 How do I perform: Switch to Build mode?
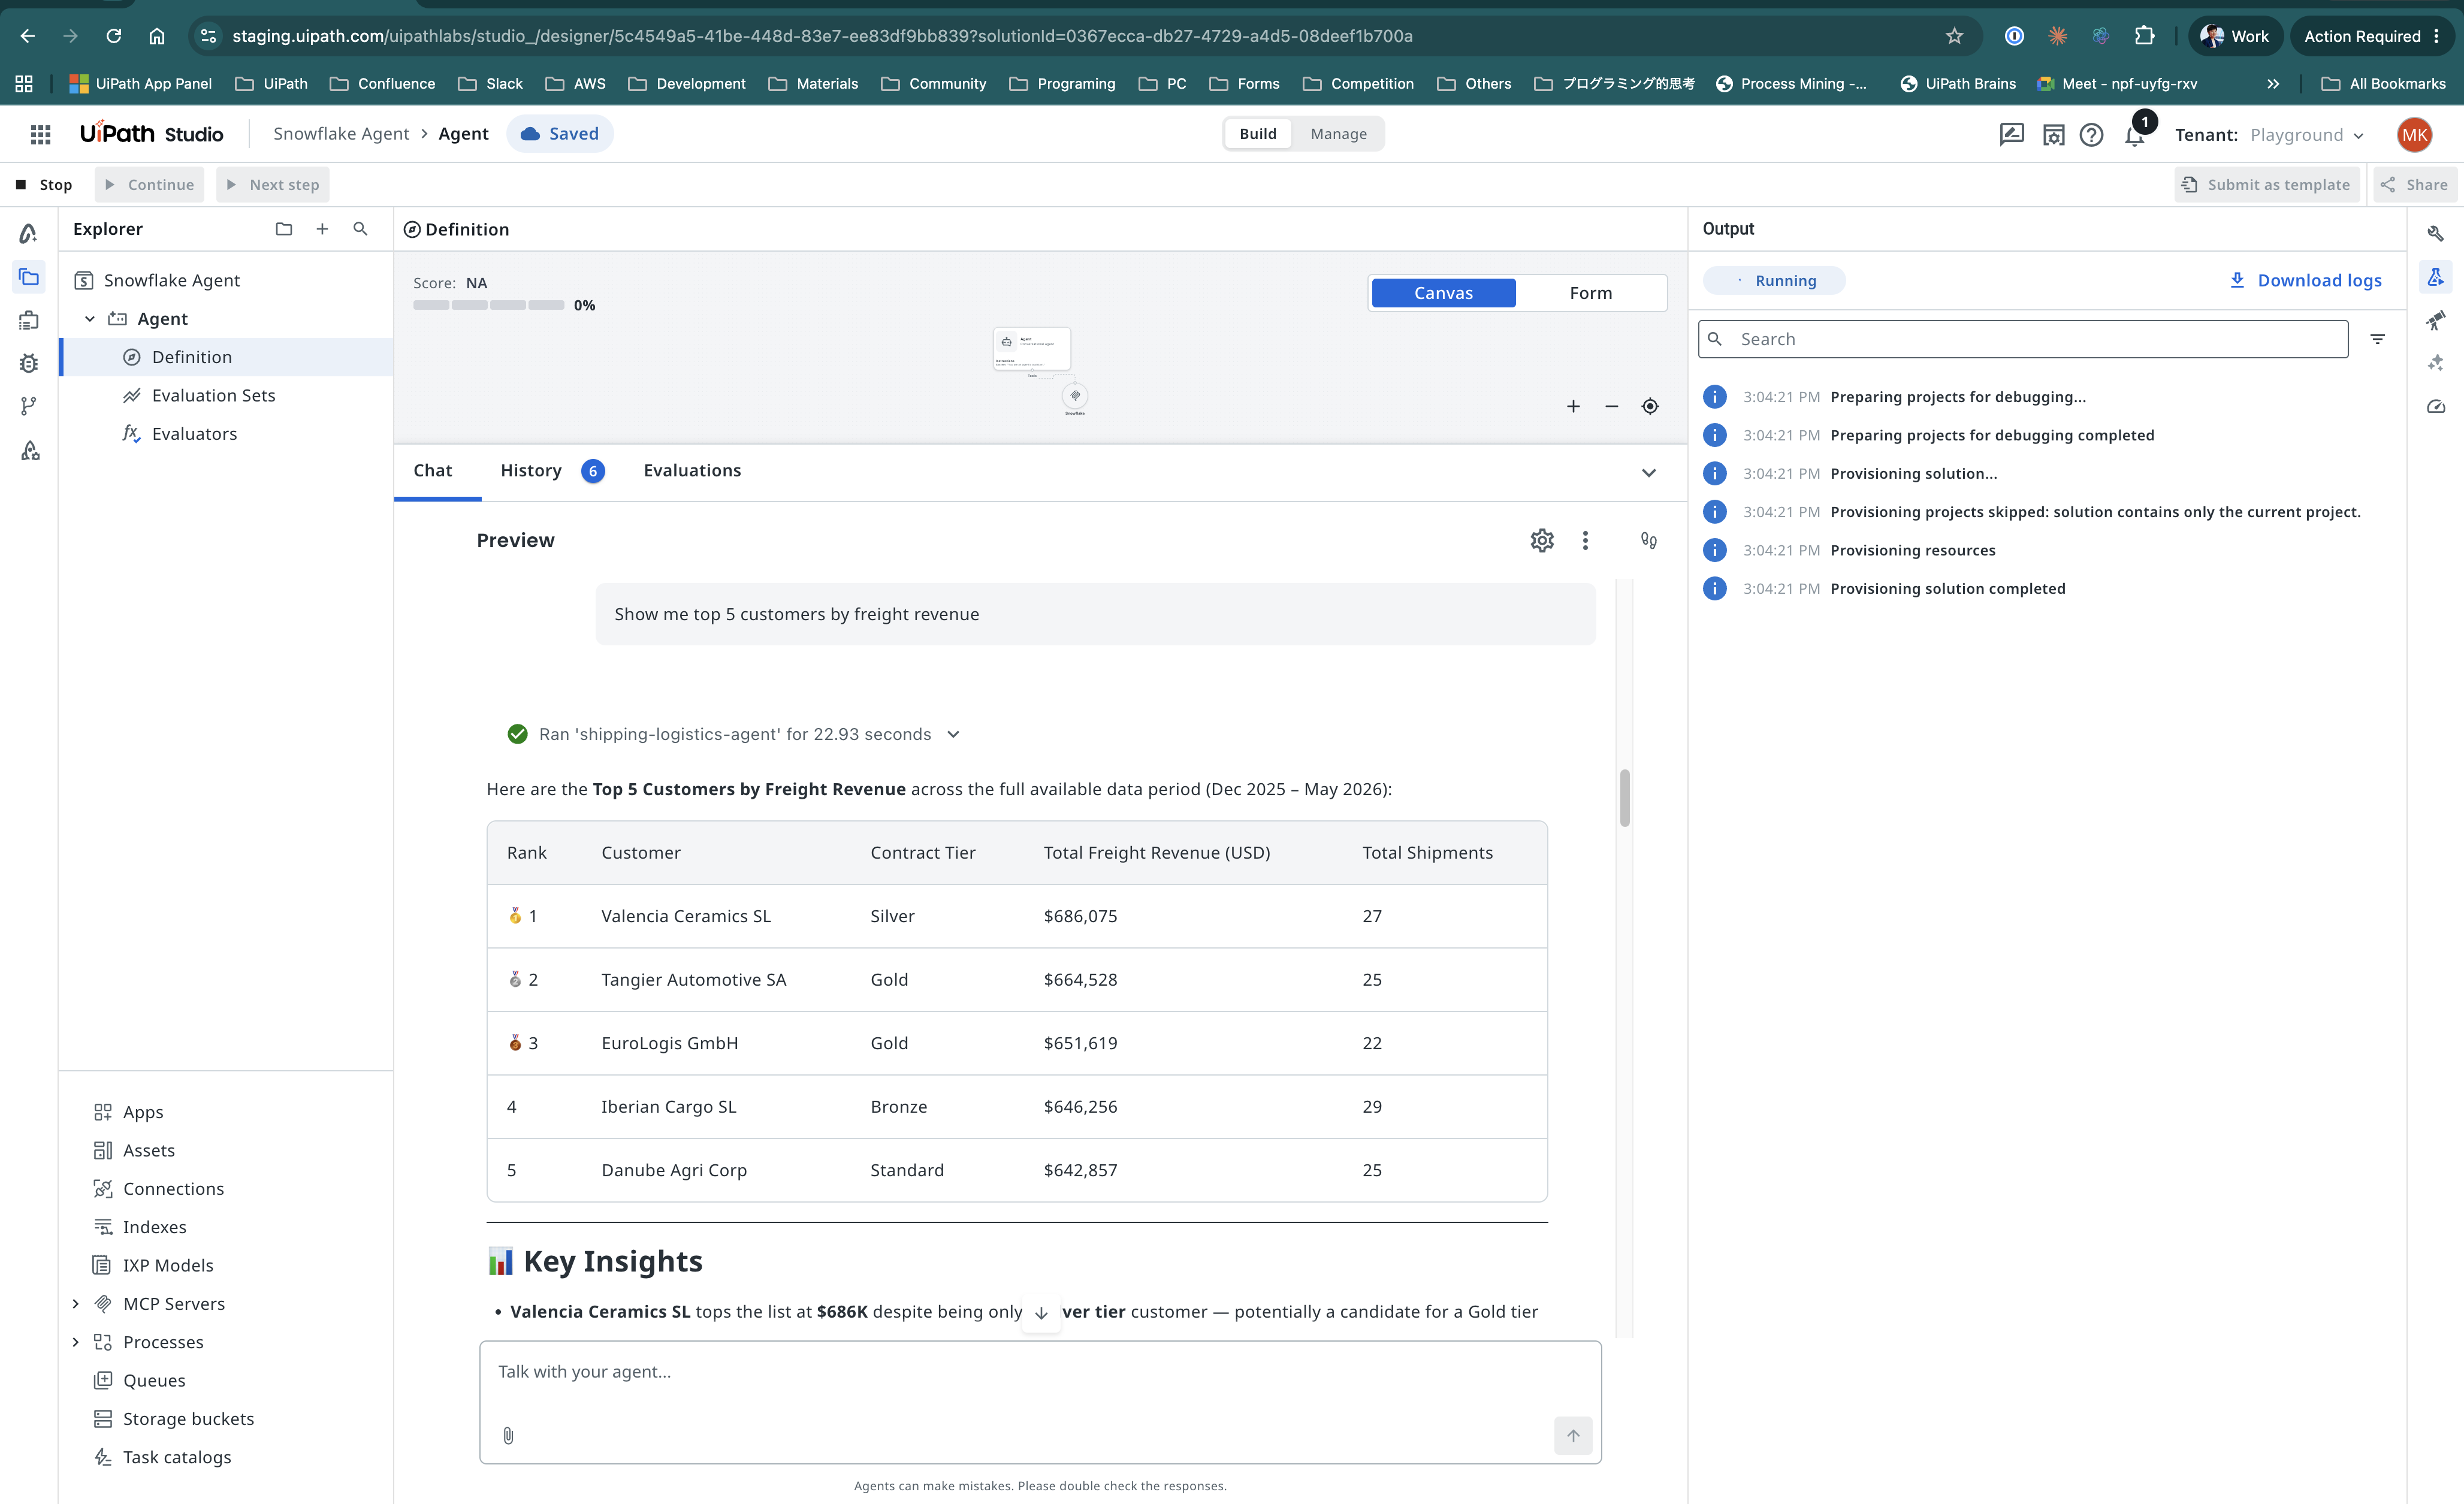click(x=1258, y=134)
